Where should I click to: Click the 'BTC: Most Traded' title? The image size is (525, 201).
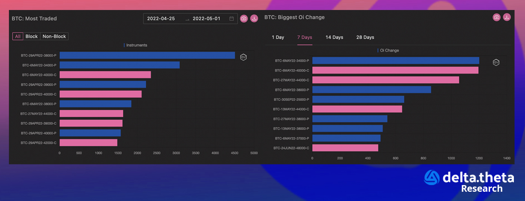click(x=34, y=19)
